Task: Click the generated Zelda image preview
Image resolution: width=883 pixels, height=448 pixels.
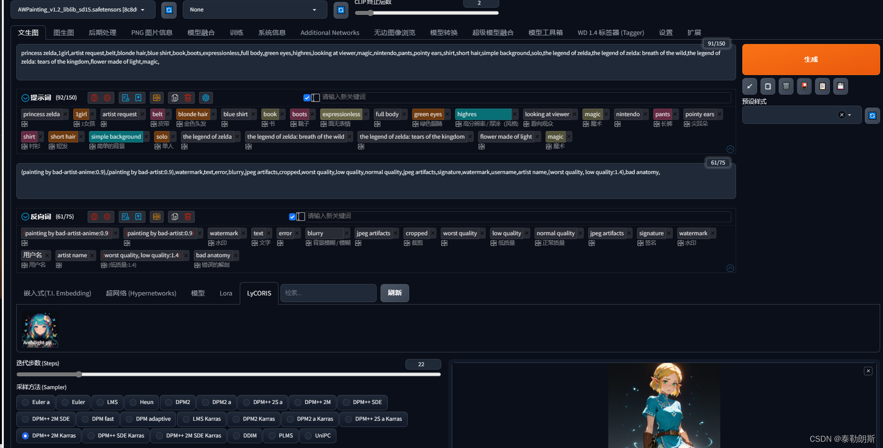Action: 664,405
